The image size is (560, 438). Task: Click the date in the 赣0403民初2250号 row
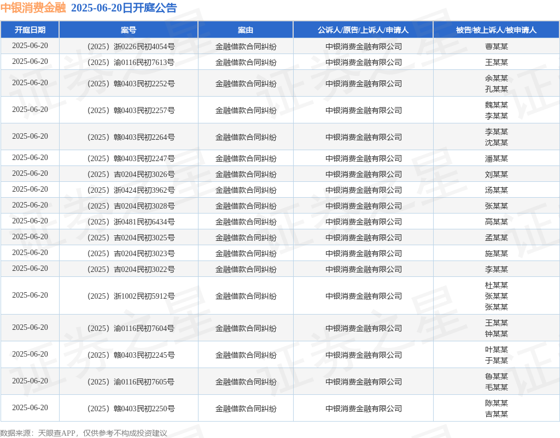30,407
